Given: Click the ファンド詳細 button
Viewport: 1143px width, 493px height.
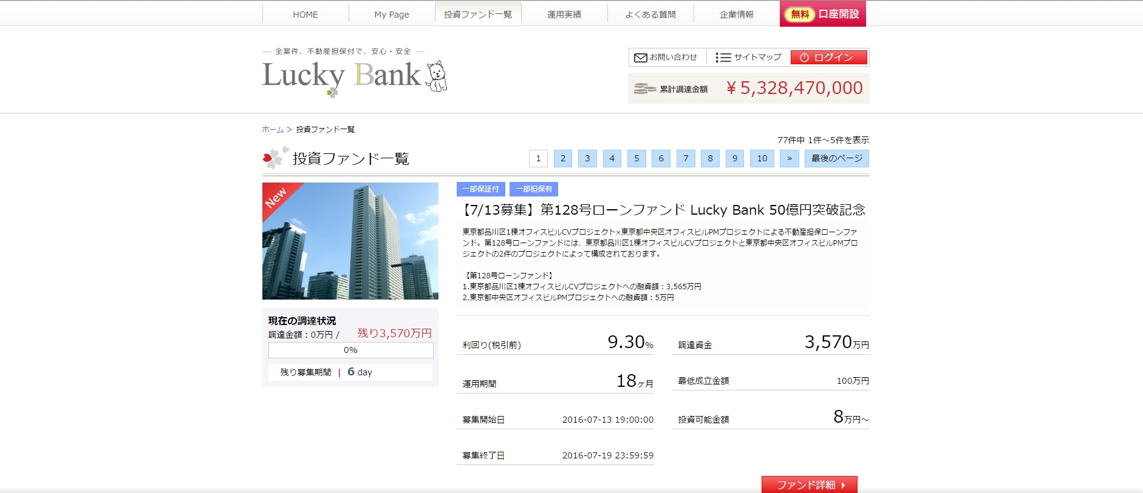Looking at the screenshot, I should (x=810, y=485).
